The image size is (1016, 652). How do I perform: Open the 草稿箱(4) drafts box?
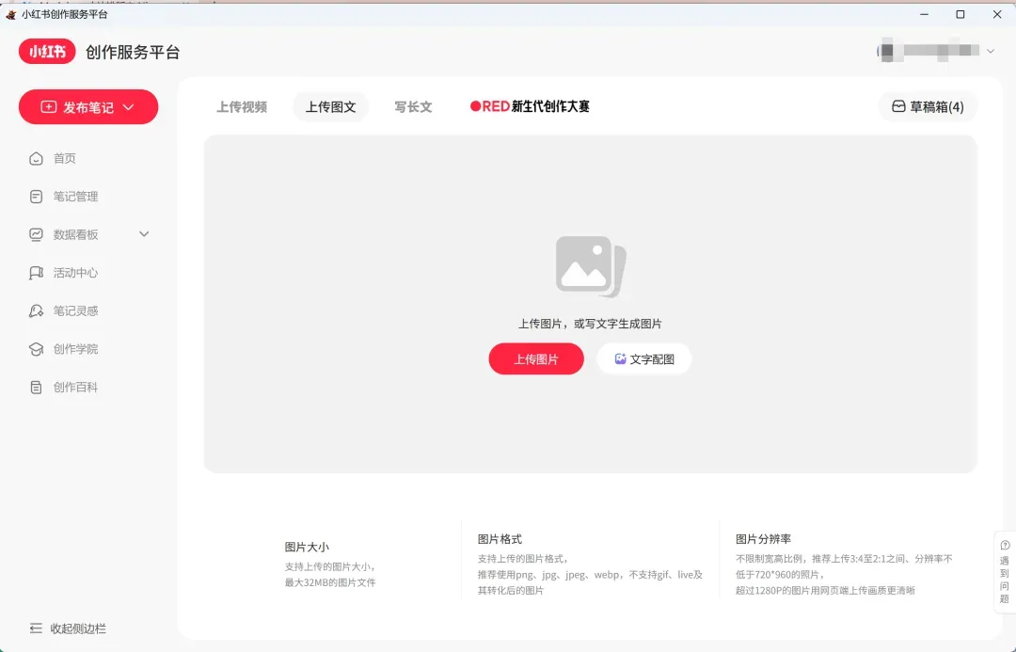pyautogui.click(x=928, y=107)
